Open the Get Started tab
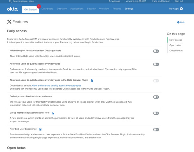This screenshot has height=152, width=194. click(x=30, y=9)
